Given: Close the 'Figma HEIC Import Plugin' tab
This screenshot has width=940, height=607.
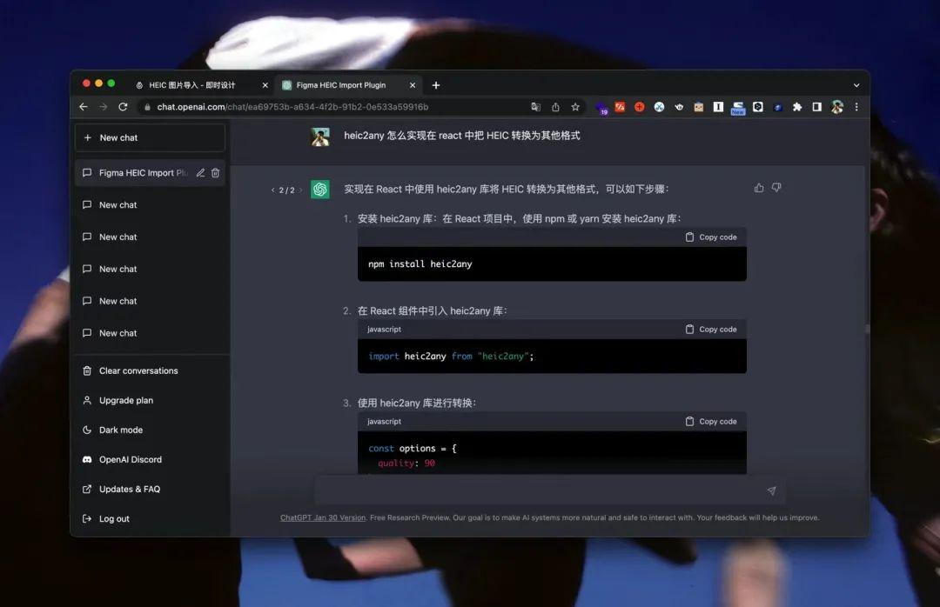Looking at the screenshot, I should tap(413, 85).
